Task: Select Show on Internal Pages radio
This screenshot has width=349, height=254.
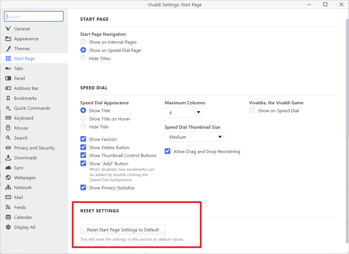Action: click(x=83, y=42)
